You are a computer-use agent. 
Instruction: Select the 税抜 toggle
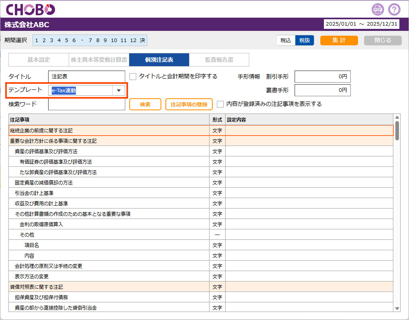304,41
